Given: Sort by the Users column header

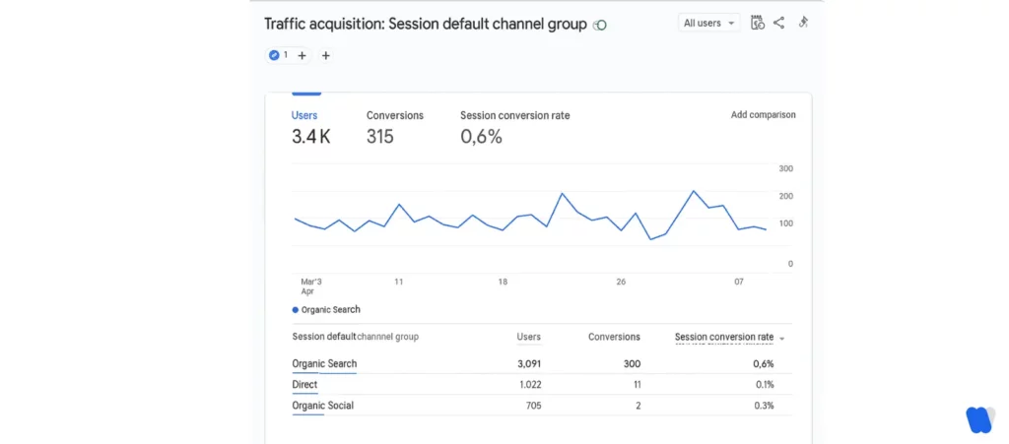Looking at the screenshot, I should click(x=529, y=337).
